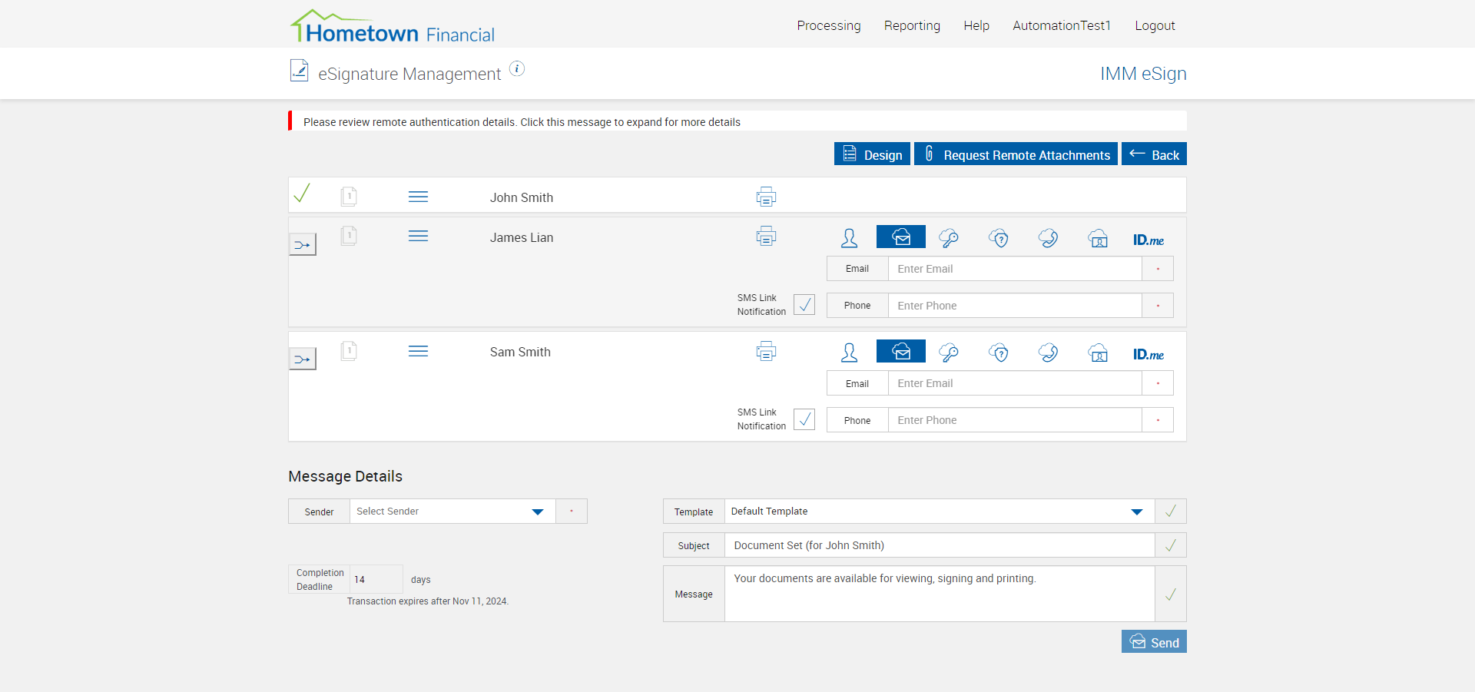Toggle SMS Link Notification for Sam Smith
Screen dimensions: 1475x692
(x=804, y=419)
